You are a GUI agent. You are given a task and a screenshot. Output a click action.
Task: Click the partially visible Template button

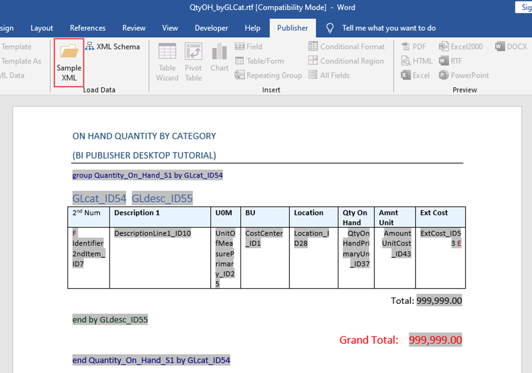click(16, 47)
